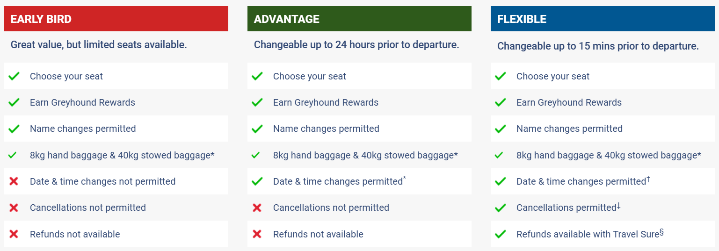The height and width of the screenshot is (251, 719).
Task: Click Early Bird's 8kg hand baggage row
Action: click(122, 155)
